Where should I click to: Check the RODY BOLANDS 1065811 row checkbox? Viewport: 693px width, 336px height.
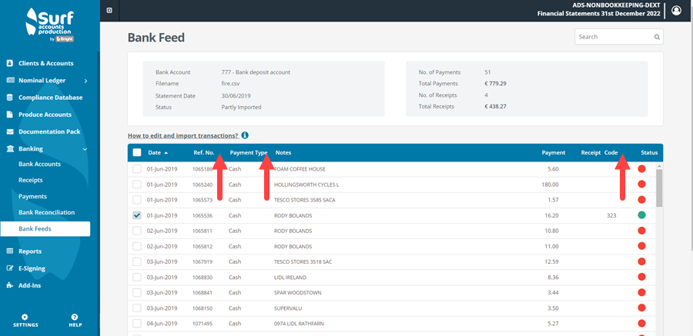pyautogui.click(x=137, y=231)
